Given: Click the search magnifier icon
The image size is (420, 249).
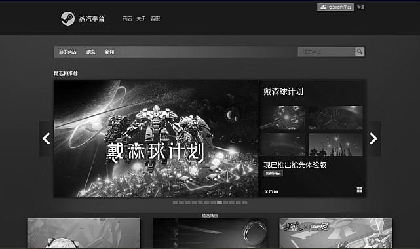Looking at the screenshot, I should point(360,52).
